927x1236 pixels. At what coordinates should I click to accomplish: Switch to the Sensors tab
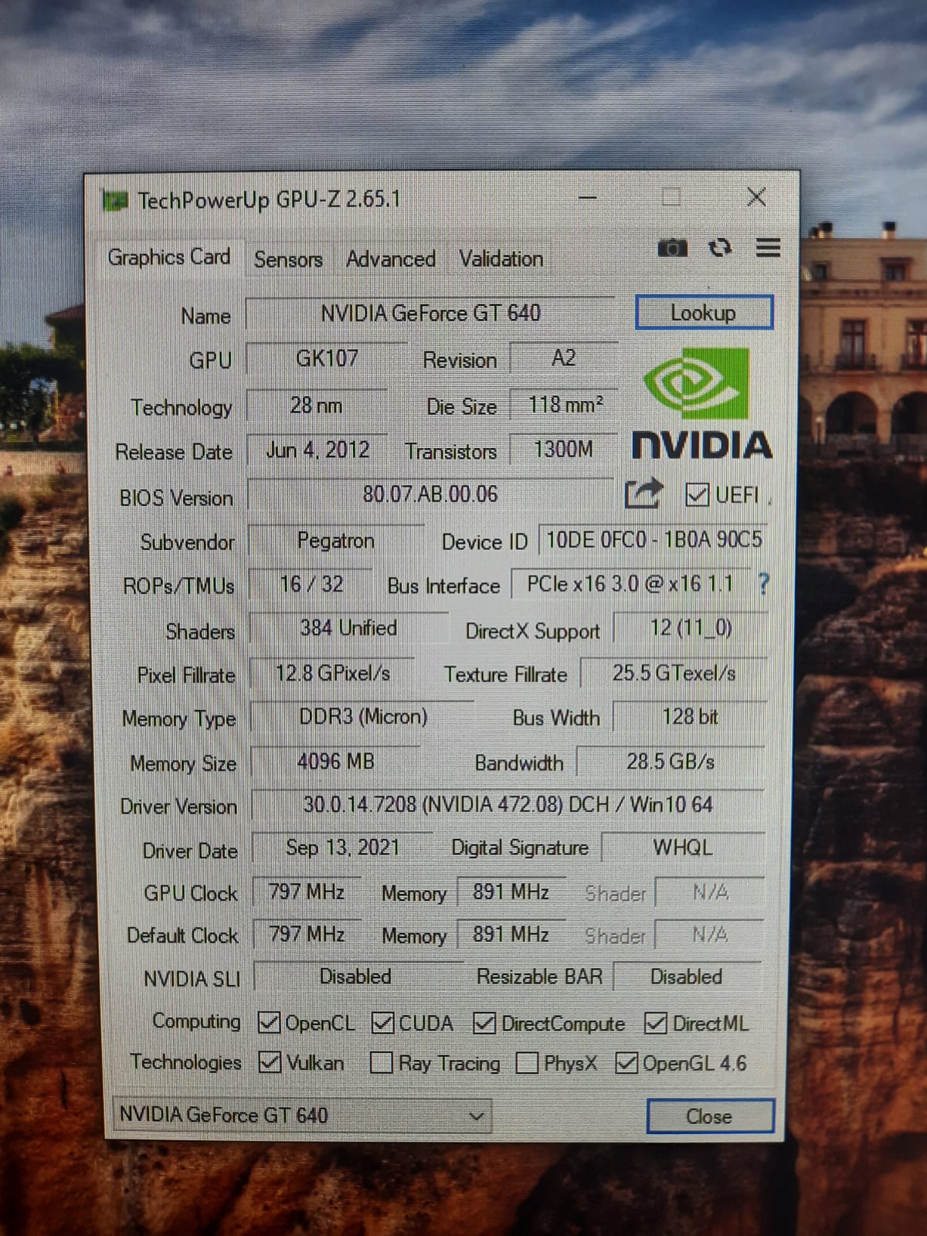tap(288, 260)
